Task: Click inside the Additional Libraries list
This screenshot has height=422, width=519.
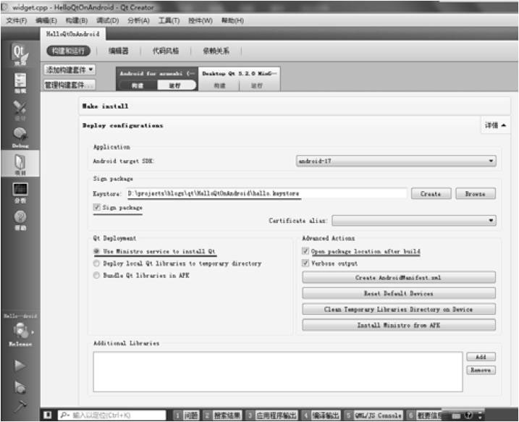Action: [x=277, y=371]
